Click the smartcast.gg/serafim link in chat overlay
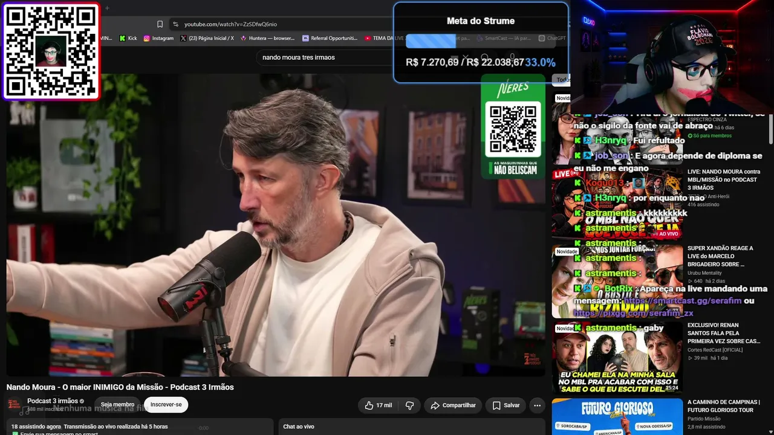Screen dimensions: 774x435 coord(681,301)
